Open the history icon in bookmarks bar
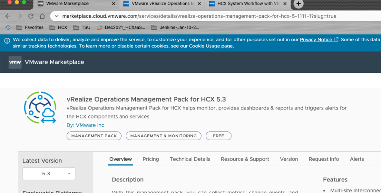381x193 pixels. tap(8, 27)
